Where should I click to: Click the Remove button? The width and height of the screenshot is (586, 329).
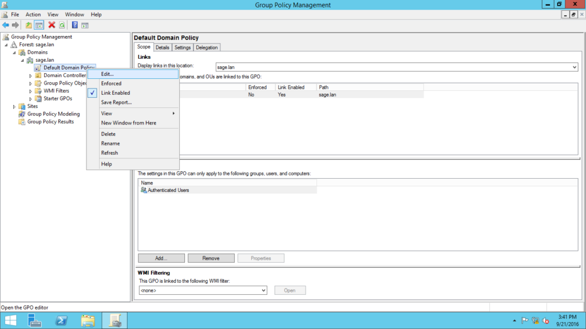click(x=211, y=258)
